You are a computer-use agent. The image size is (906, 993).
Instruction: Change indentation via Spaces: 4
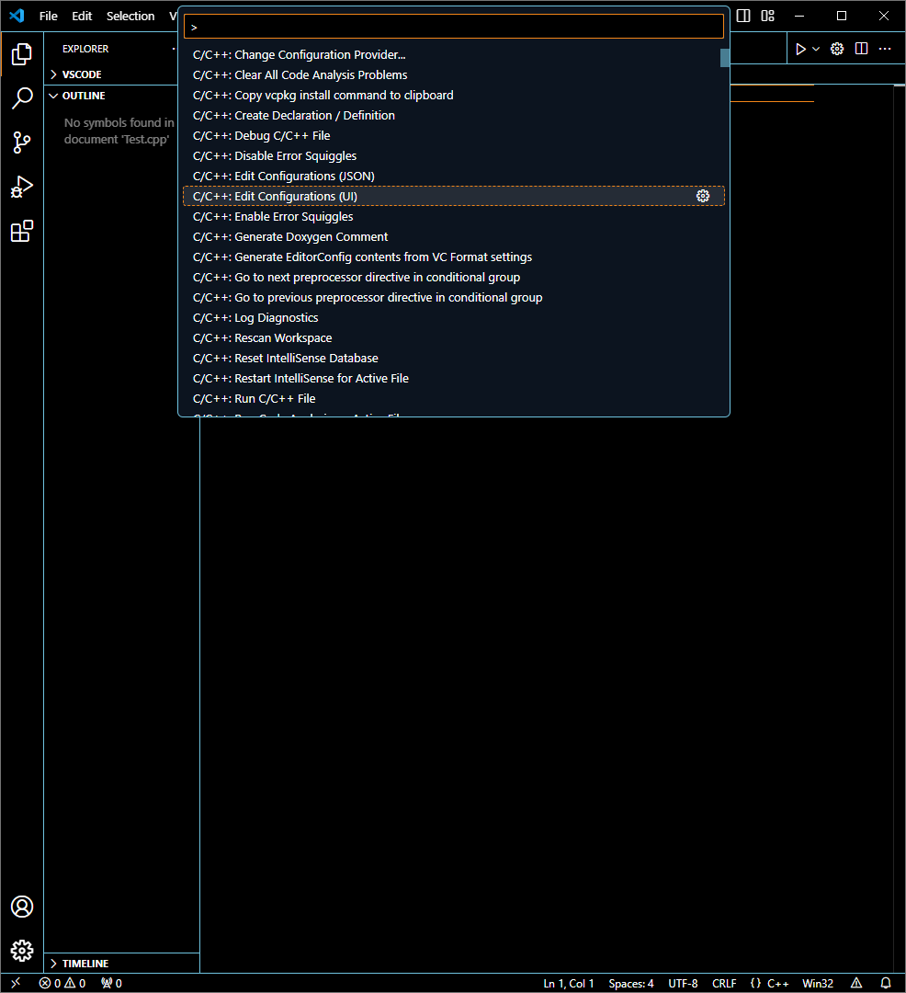pyautogui.click(x=630, y=983)
